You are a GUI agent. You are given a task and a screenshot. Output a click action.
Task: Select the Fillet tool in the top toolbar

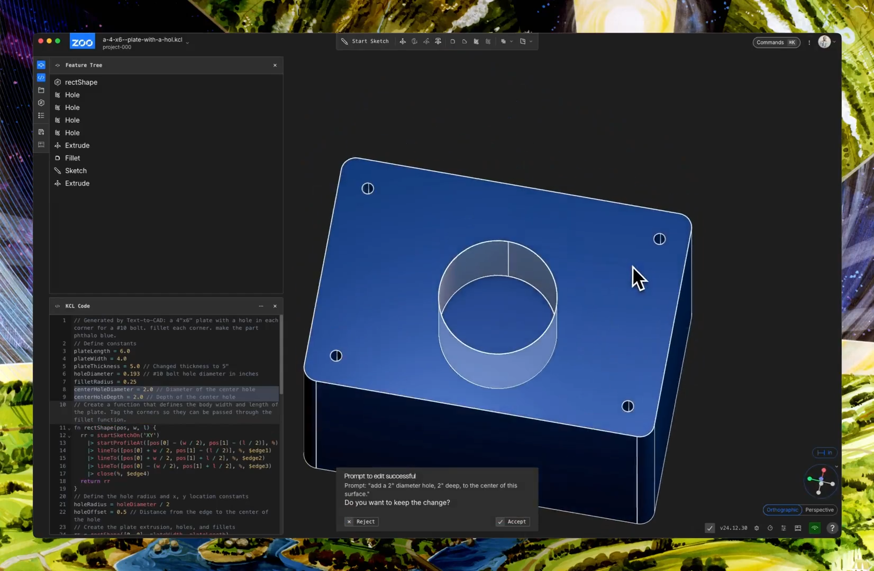[x=452, y=41]
